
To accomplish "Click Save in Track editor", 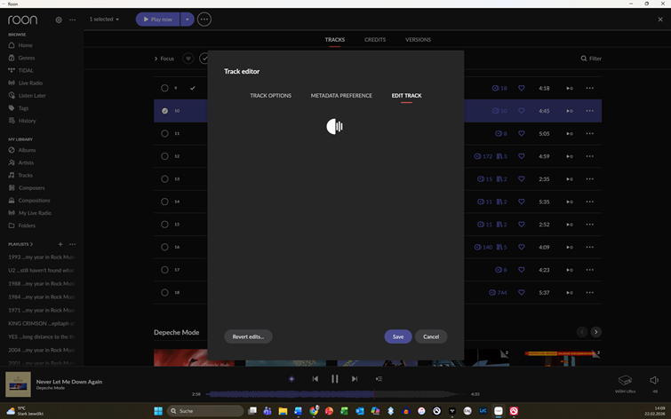I will click(x=398, y=336).
